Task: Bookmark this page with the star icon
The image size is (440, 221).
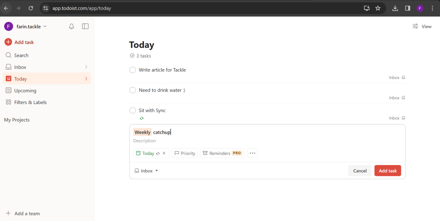Action: coord(378,8)
